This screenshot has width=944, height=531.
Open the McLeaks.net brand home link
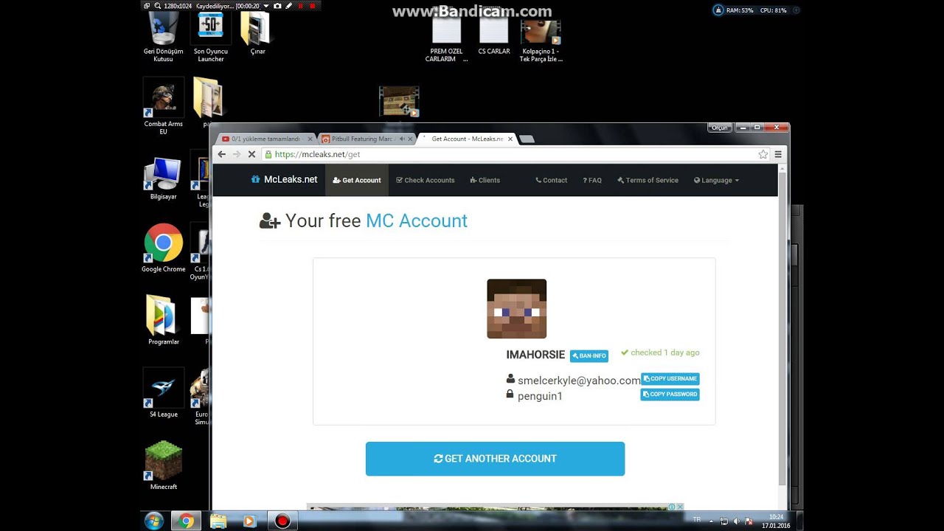[x=284, y=179]
